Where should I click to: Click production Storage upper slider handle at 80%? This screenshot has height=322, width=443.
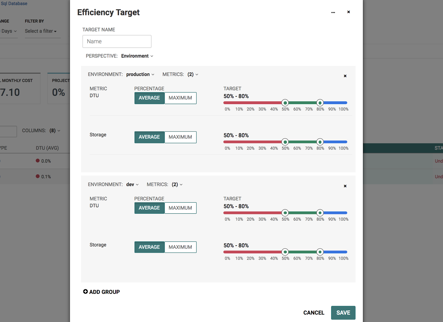tap(320, 142)
